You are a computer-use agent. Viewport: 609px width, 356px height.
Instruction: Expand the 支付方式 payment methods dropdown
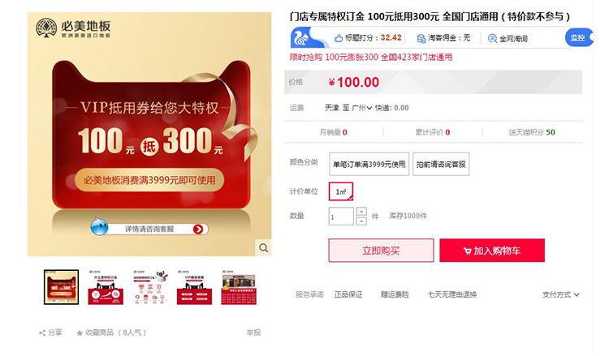pyautogui.click(x=561, y=294)
